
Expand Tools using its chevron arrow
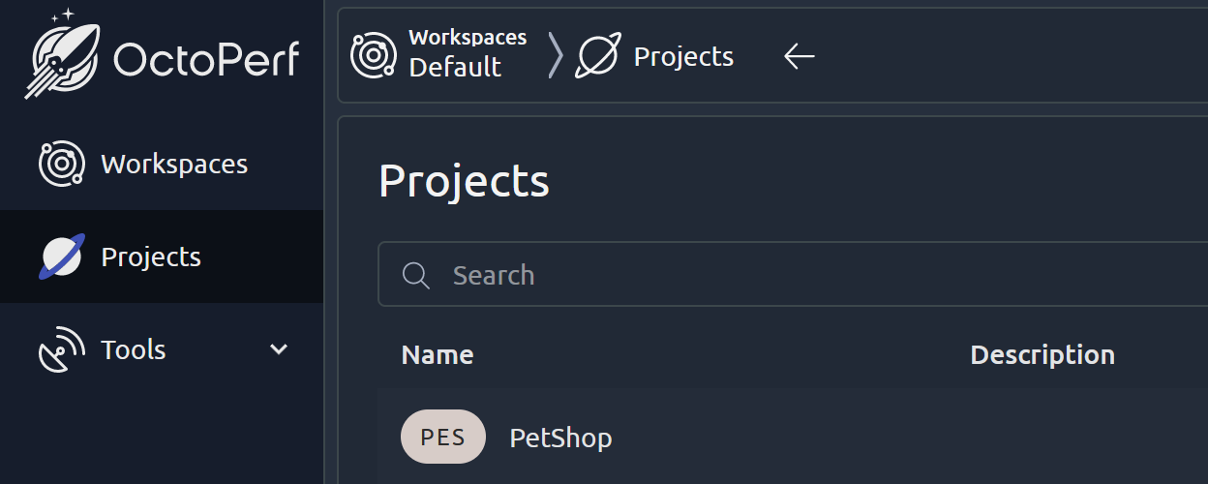click(279, 349)
